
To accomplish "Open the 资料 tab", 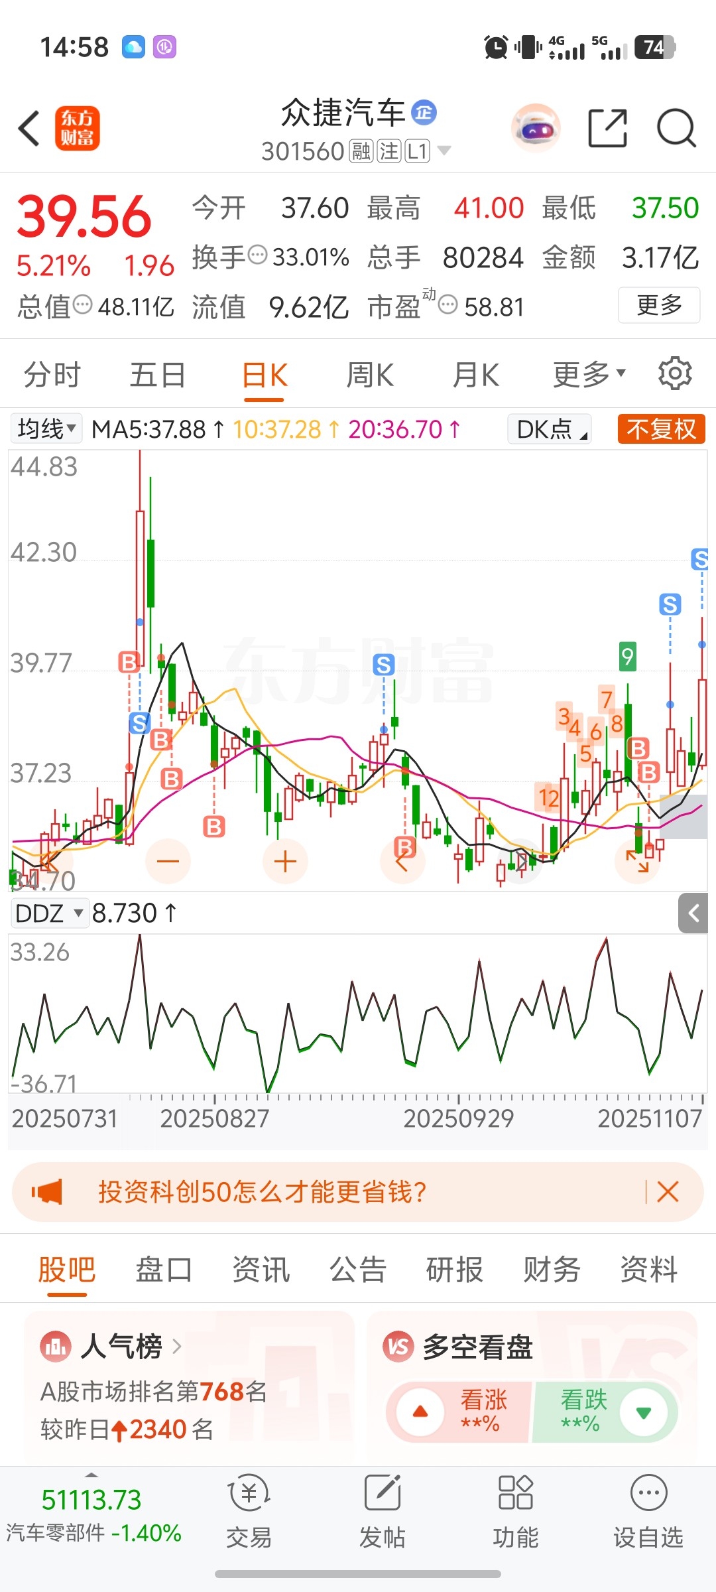I will pyautogui.click(x=648, y=1270).
